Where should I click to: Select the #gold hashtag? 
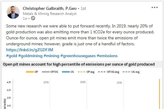point(12,56)
